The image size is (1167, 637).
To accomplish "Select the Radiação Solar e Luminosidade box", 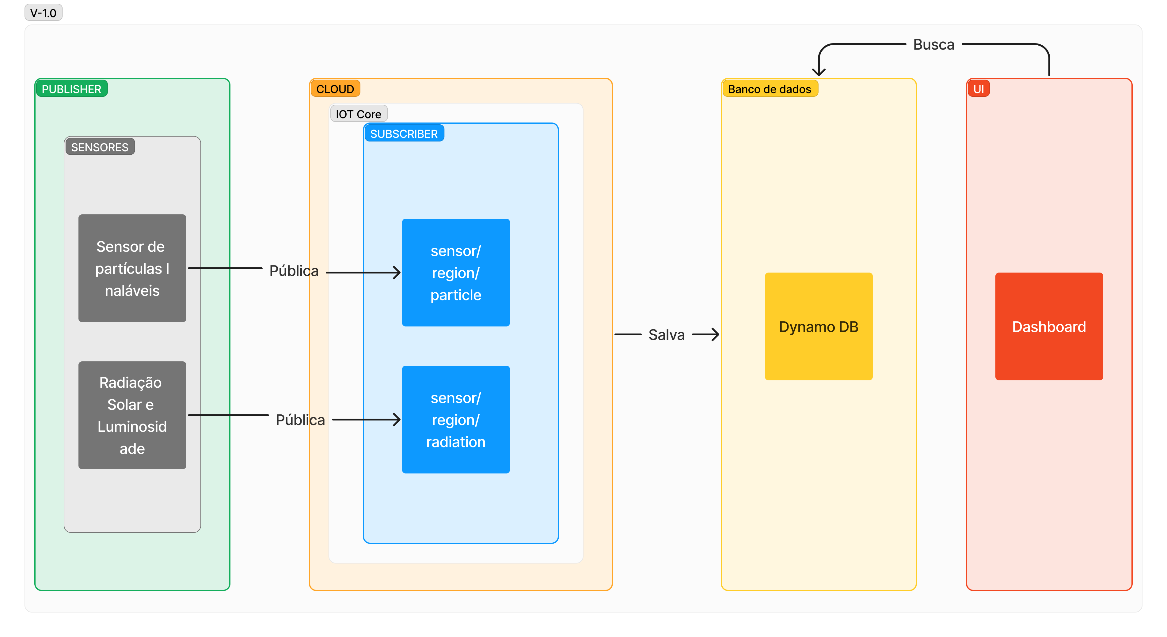I will point(132,415).
